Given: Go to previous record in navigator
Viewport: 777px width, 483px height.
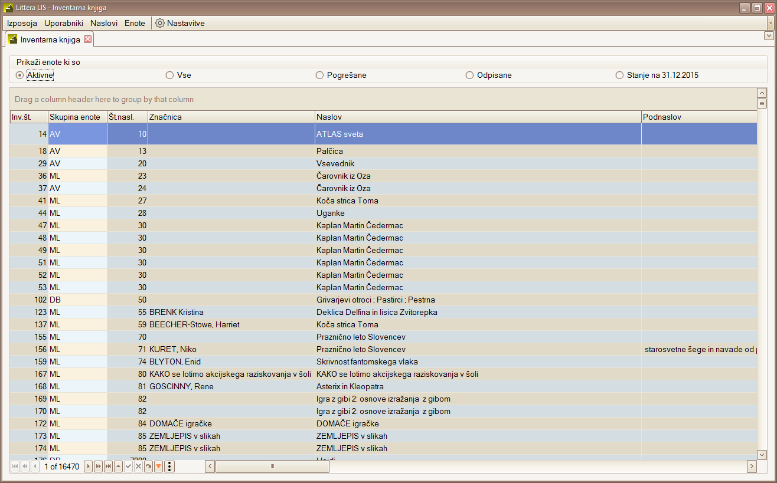Looking at the screenshot, I should tap(34, 466).
